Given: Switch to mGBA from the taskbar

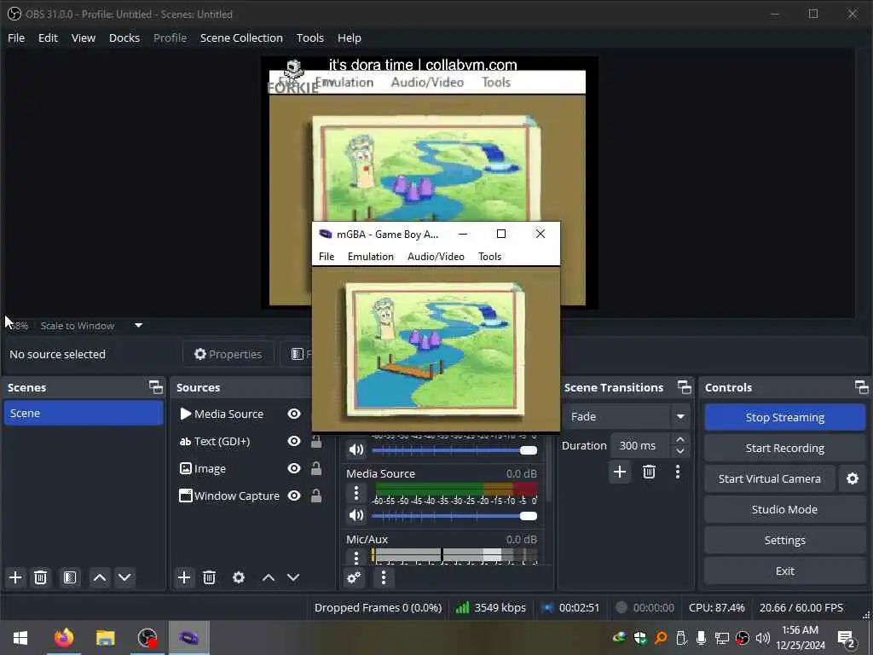Looking at the screenshot, I should click(188, 638).
